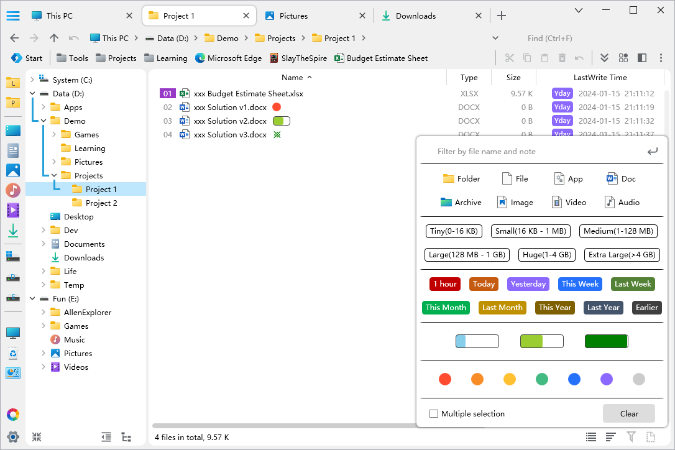Select the full green progress filter
This screenshot has width=675, height=450.
[x=606, y=341]
